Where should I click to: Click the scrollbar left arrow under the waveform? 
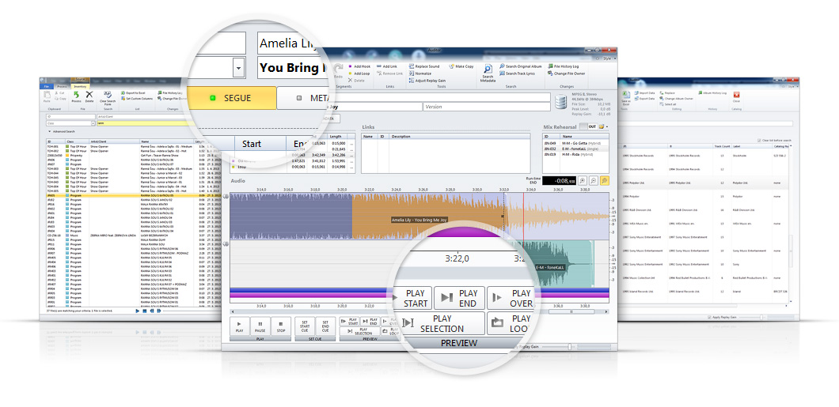coord(233,311)
